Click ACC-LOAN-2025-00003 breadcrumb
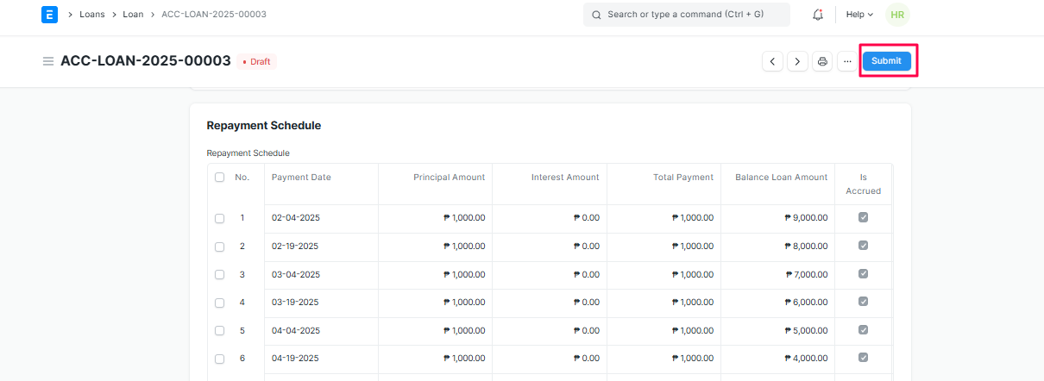This screenshot has width=1044, height=381. [x=214, y=15]
